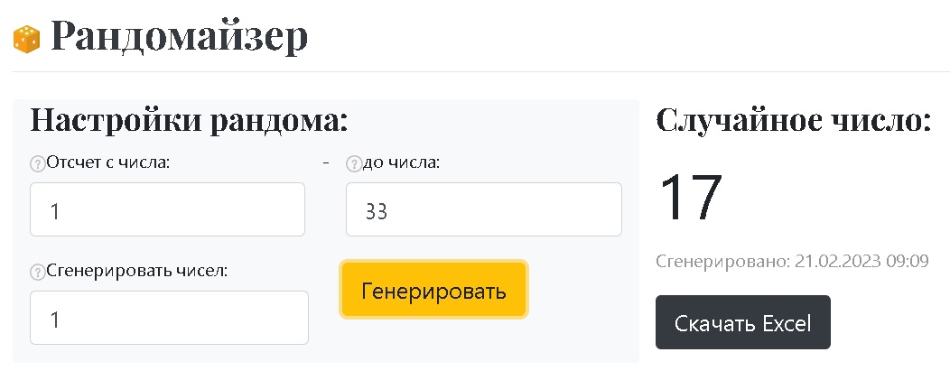Click the 'до числа:' label text
950x380 pixels.
(x=401, y=162)
